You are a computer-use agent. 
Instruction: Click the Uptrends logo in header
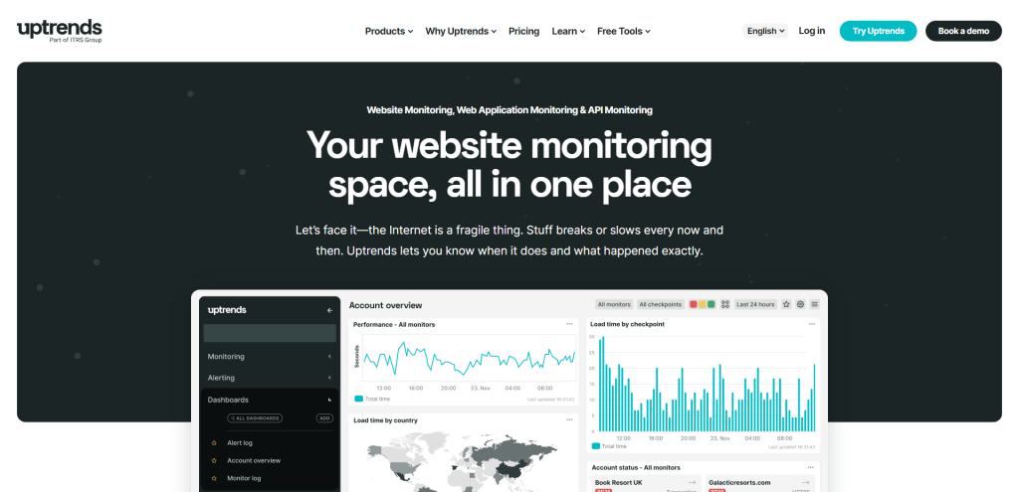click(x=59, y=31)
